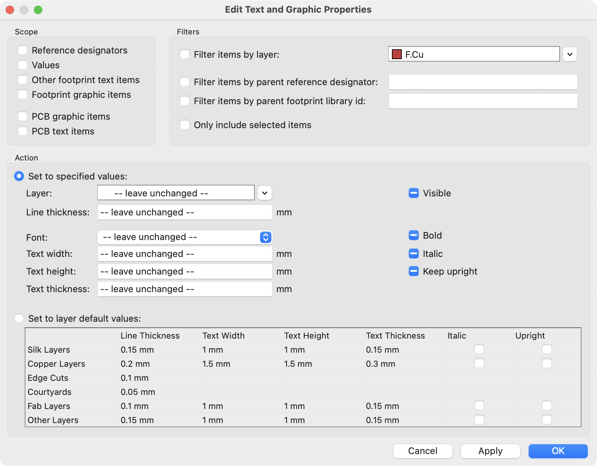Enable Footprint graphic items scope

click(23, 94)
